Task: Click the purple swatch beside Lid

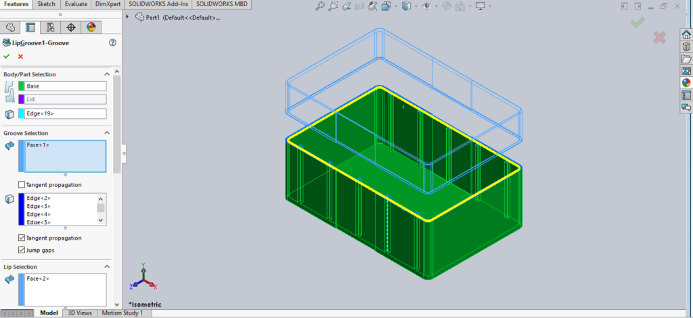Action: click(x=21, y=99)
